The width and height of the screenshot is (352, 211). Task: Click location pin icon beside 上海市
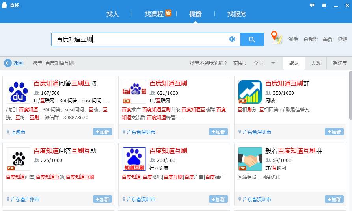coord(8,132)
